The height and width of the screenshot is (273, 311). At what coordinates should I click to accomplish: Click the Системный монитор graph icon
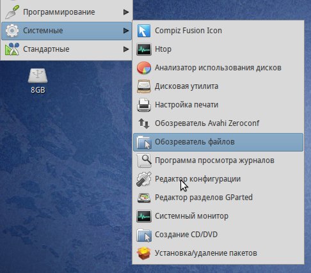click(x=144, y=216)
